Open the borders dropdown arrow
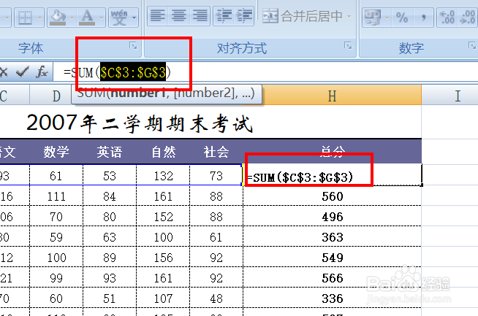This screenshot has width=478, height=316. 39,18
